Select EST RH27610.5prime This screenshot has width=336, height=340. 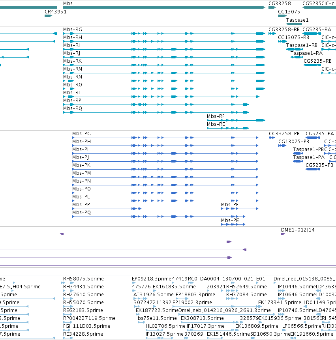pyautogui.click(x=83, y=295)
